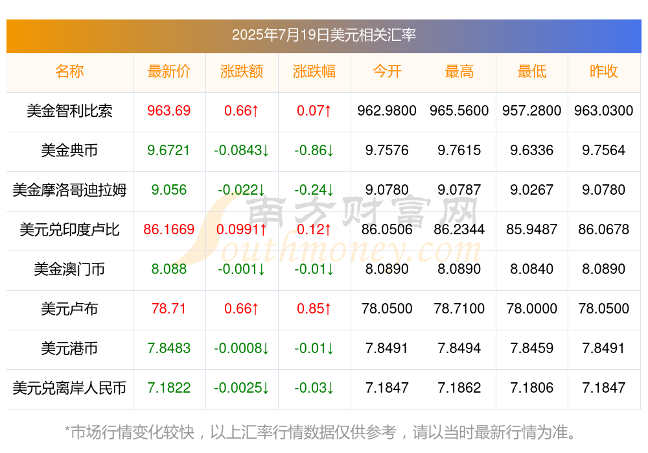The height and width of the screenshot is (453, 648).
Task: Click low value 85.9487
Action: pos(532,229)
